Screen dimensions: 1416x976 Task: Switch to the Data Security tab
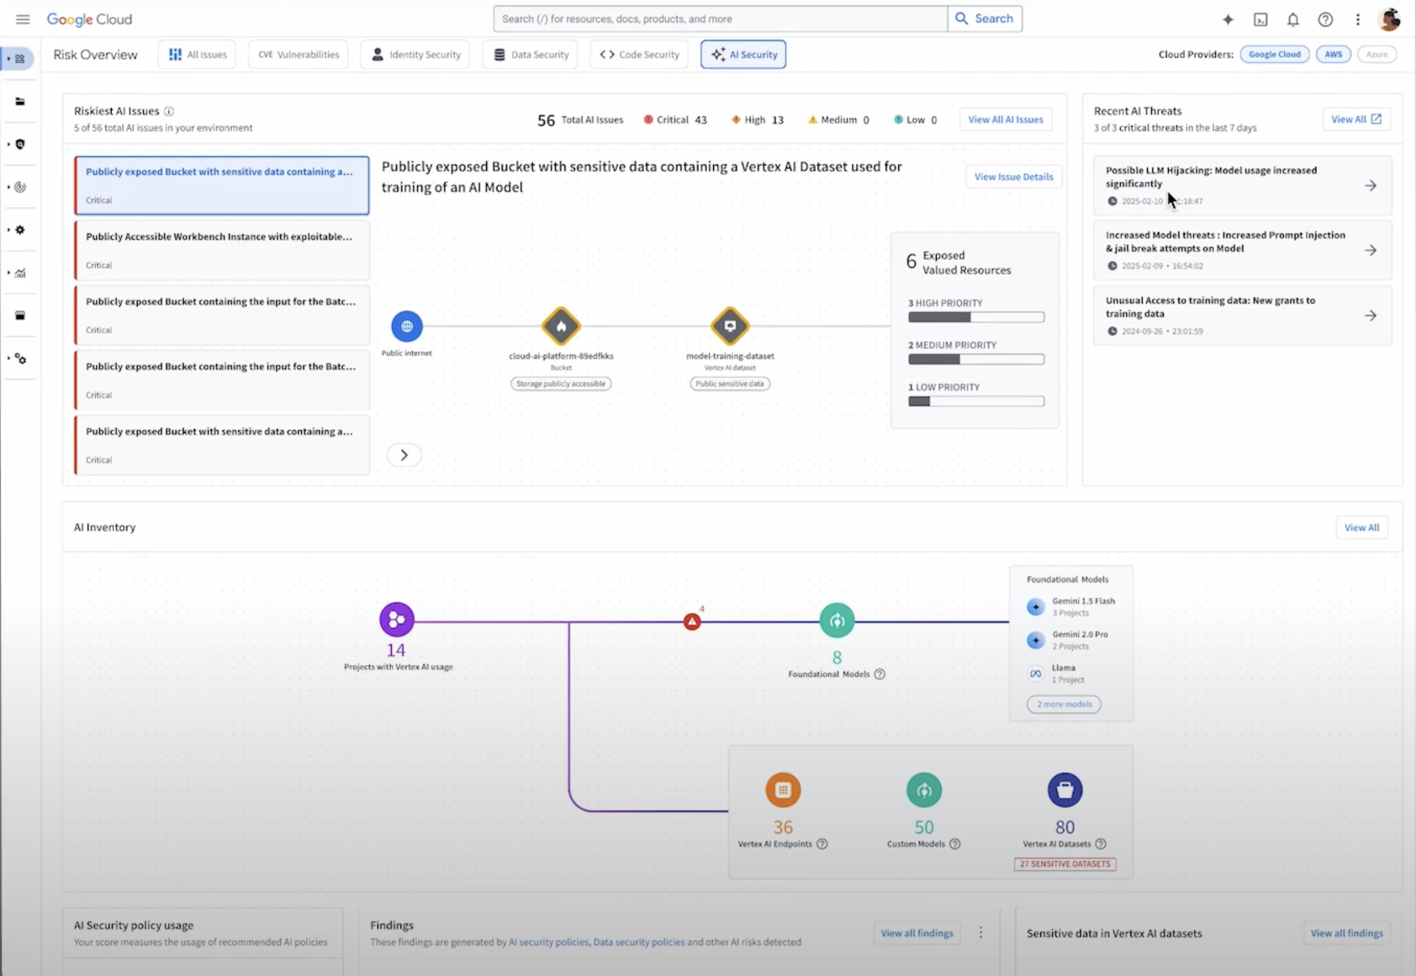[x=530, y=55]
